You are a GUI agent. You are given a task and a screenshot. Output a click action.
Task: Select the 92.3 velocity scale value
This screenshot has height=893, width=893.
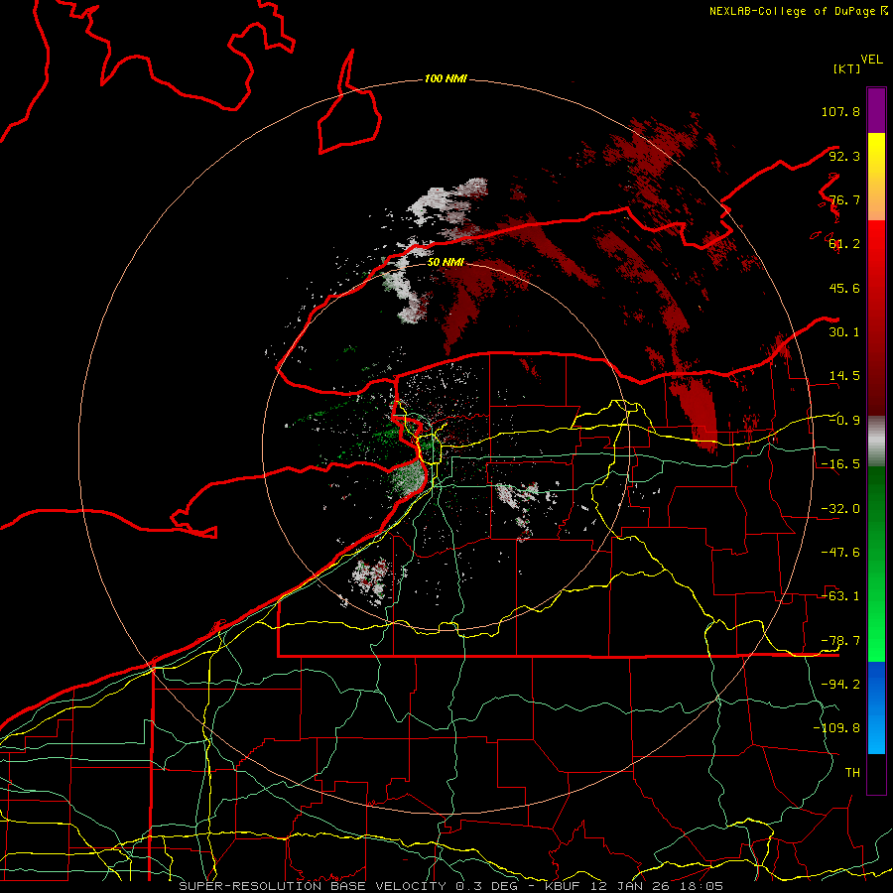click(x=844, y=156)
